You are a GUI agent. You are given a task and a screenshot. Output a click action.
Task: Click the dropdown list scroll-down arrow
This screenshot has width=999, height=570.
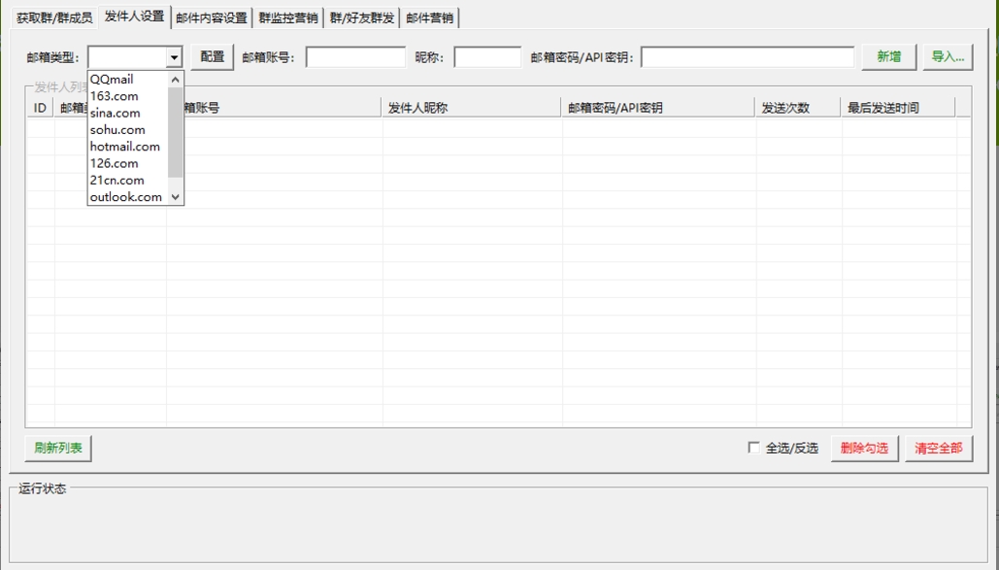point(175,197)
